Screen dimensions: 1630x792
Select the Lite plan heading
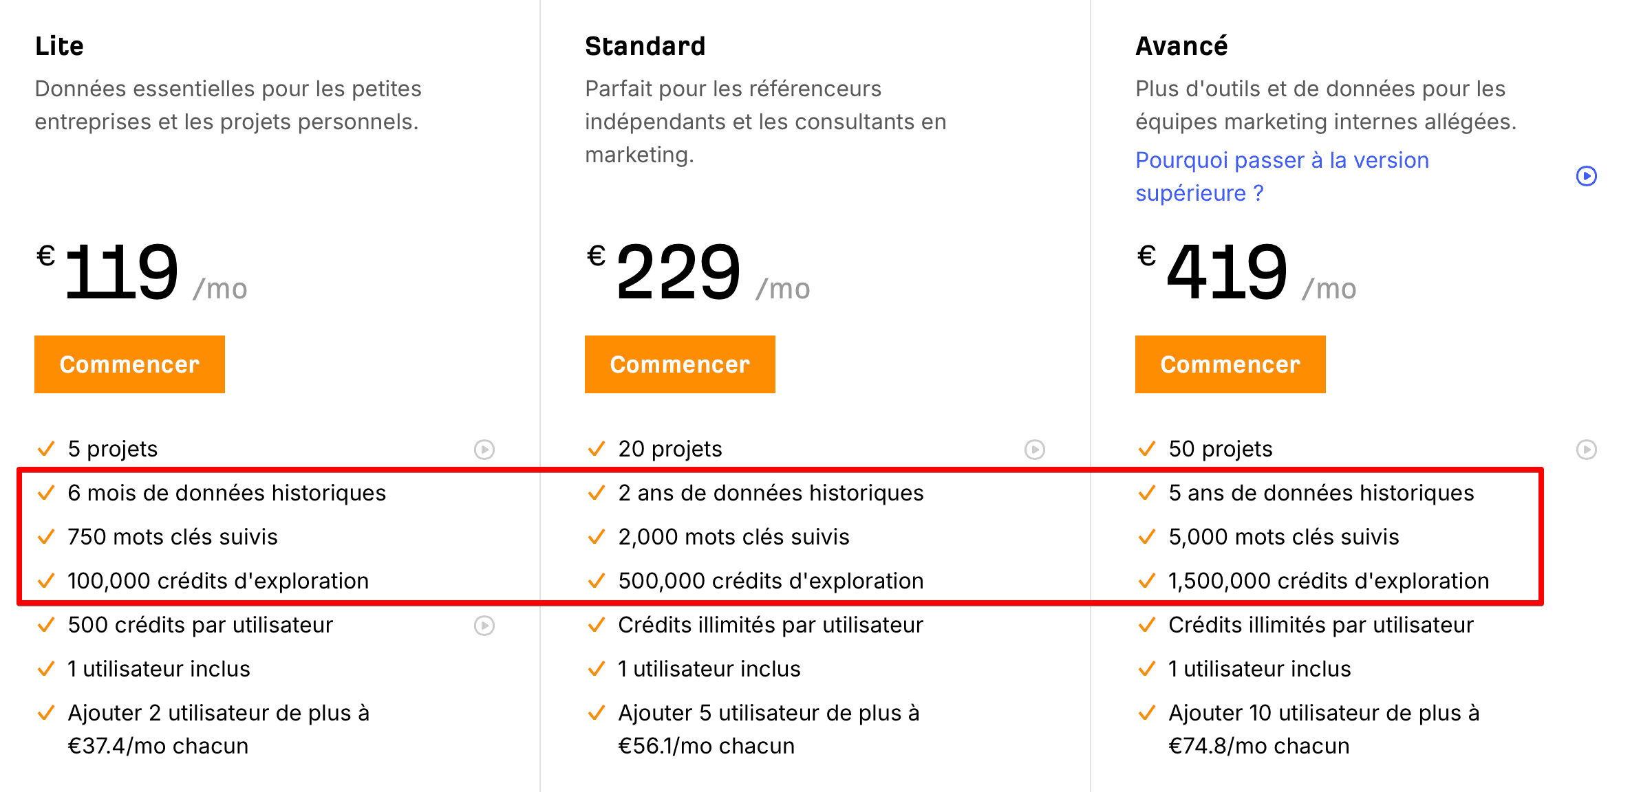coord(59,45)
